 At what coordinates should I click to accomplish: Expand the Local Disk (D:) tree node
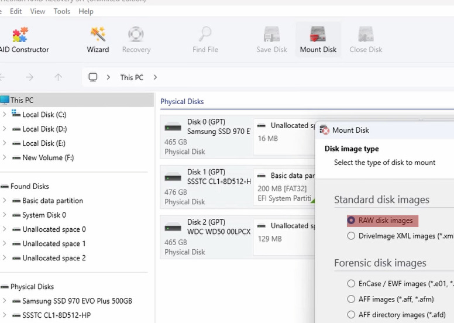(x=4, y=129)
